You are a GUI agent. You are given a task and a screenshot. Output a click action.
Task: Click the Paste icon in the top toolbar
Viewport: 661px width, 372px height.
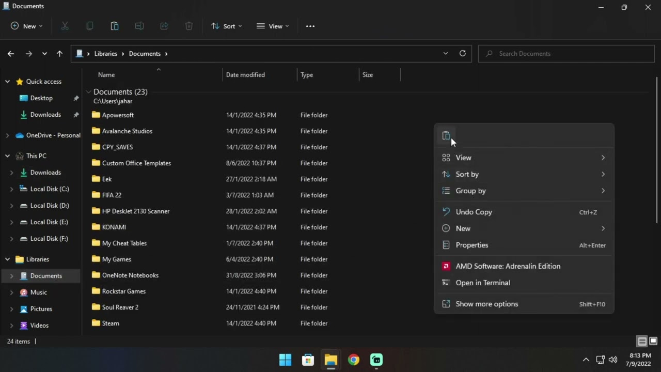tap(115, 26)
